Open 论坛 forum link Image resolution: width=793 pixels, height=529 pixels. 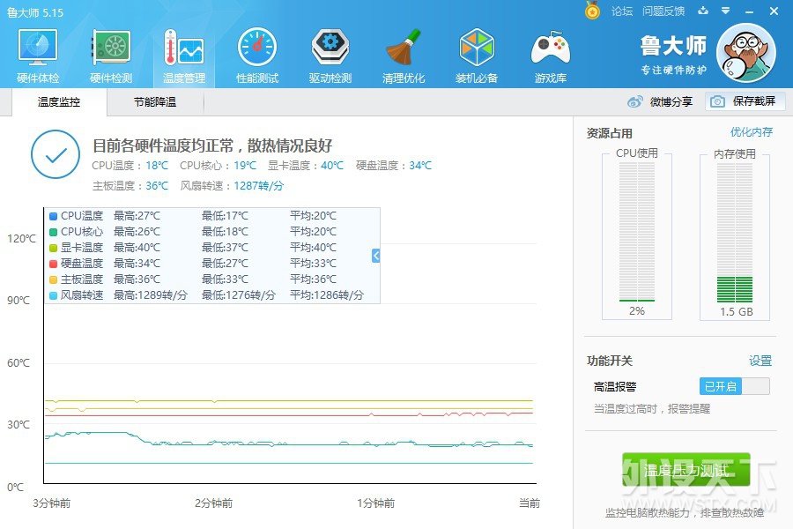click(x=621, y=11)
